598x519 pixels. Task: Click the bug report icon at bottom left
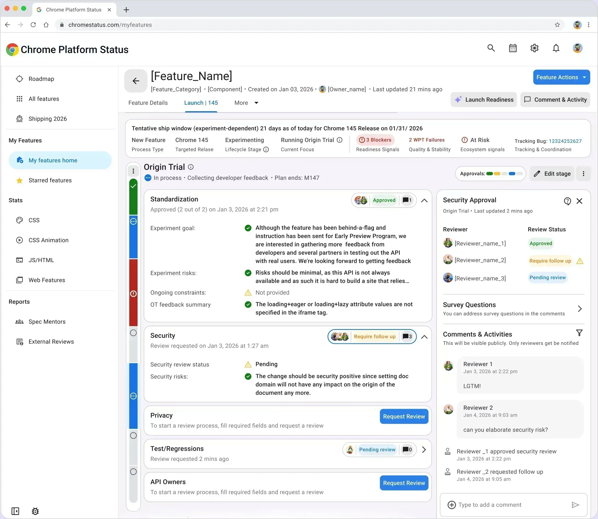pyautogui.click(x=35, y=511)
